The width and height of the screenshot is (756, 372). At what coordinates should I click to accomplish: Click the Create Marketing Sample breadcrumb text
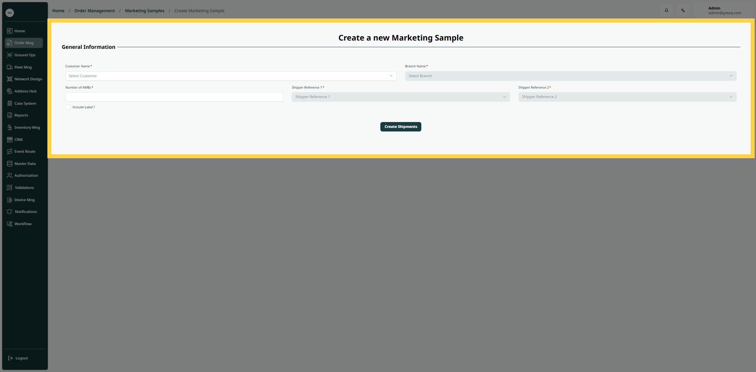199,11
